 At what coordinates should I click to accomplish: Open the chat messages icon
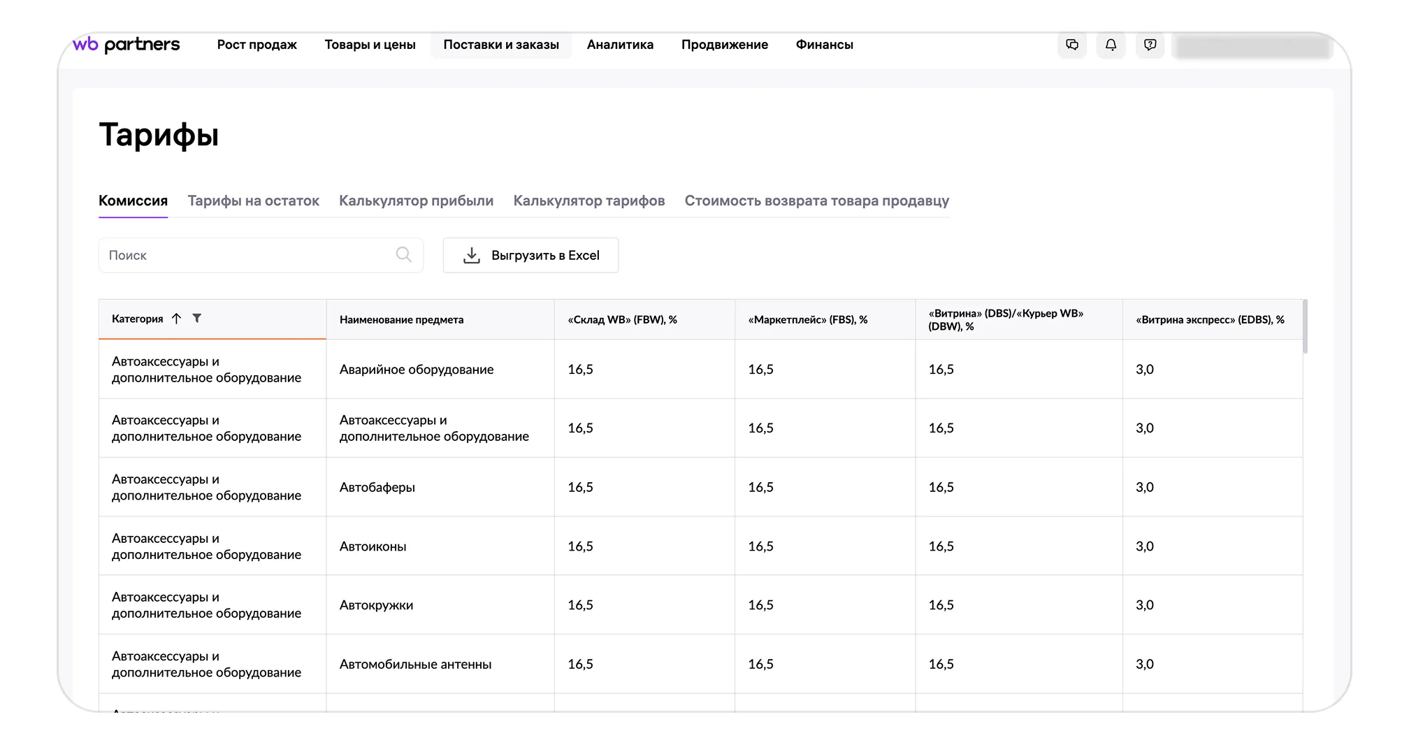[1072, 45]
